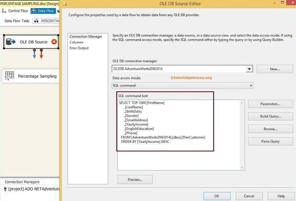296x201 pixels.
Task: Click the red error icon on OLE DB Source
Action: 54,42
